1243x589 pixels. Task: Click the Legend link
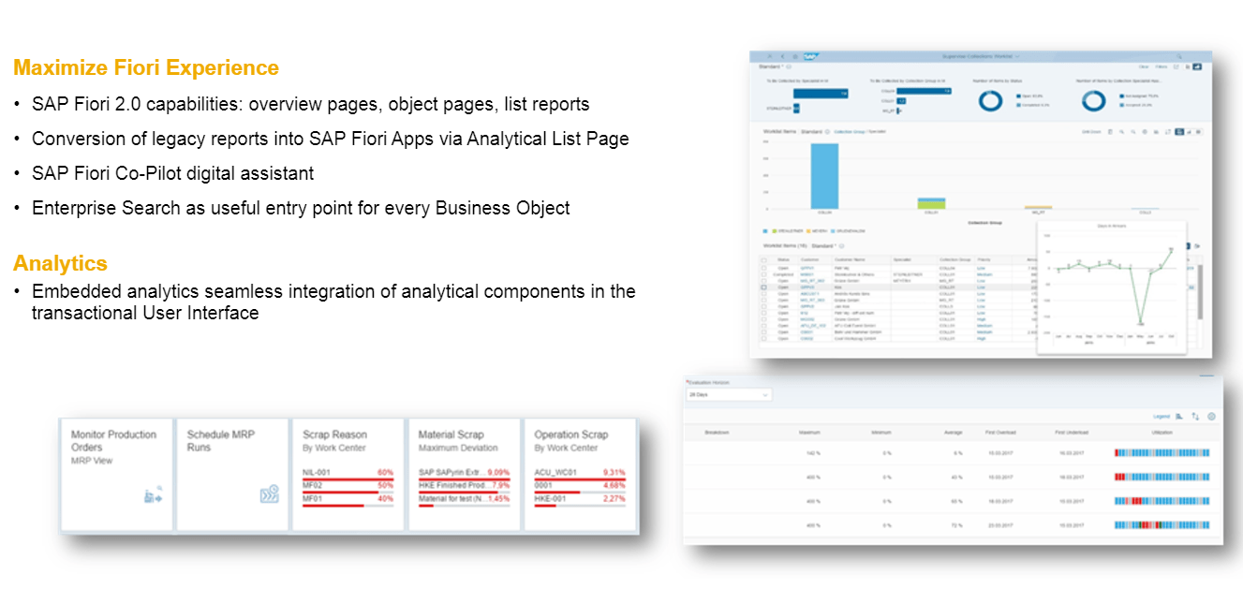(1161, 416)
